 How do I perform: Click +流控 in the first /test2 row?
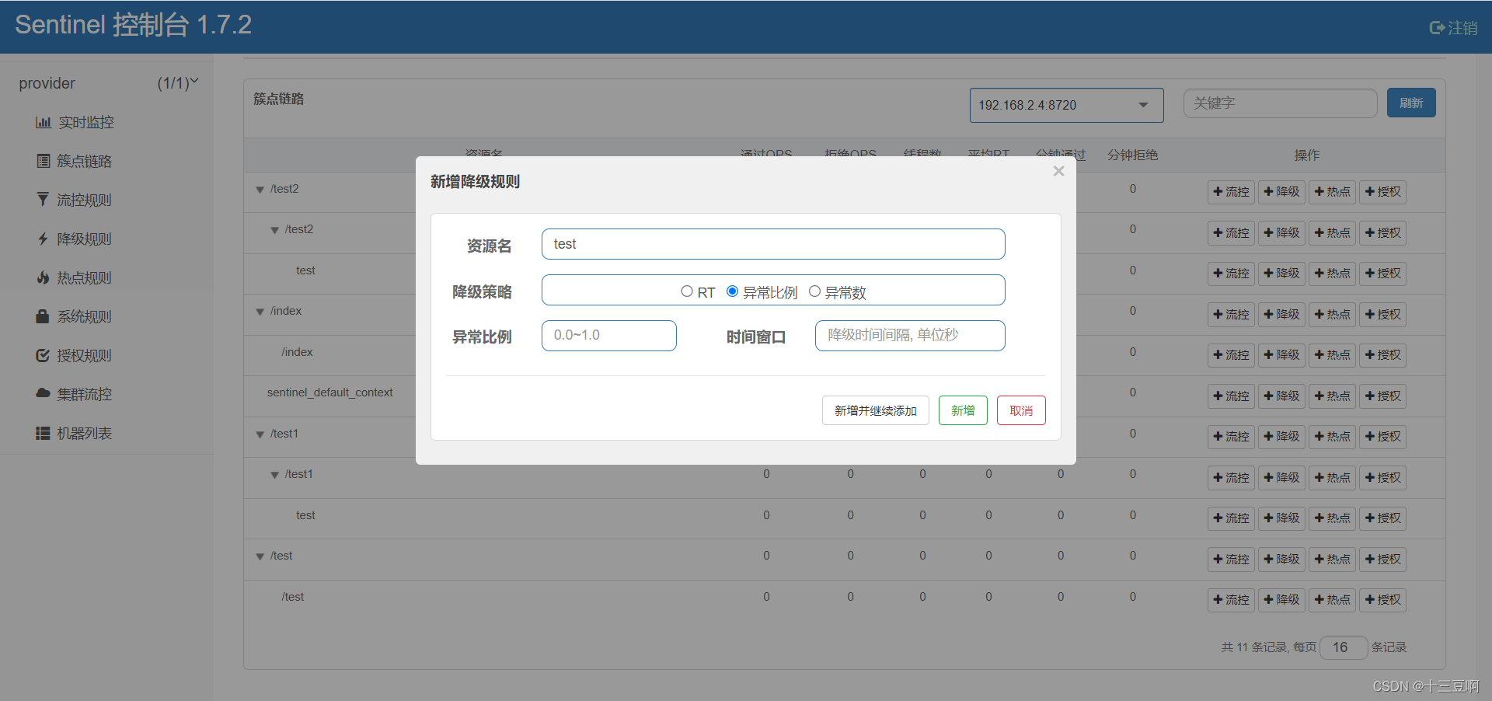point(1231,192)
